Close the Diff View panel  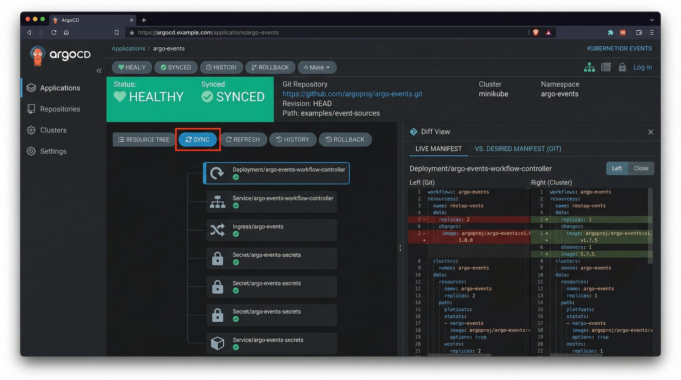tap(651, 132)
